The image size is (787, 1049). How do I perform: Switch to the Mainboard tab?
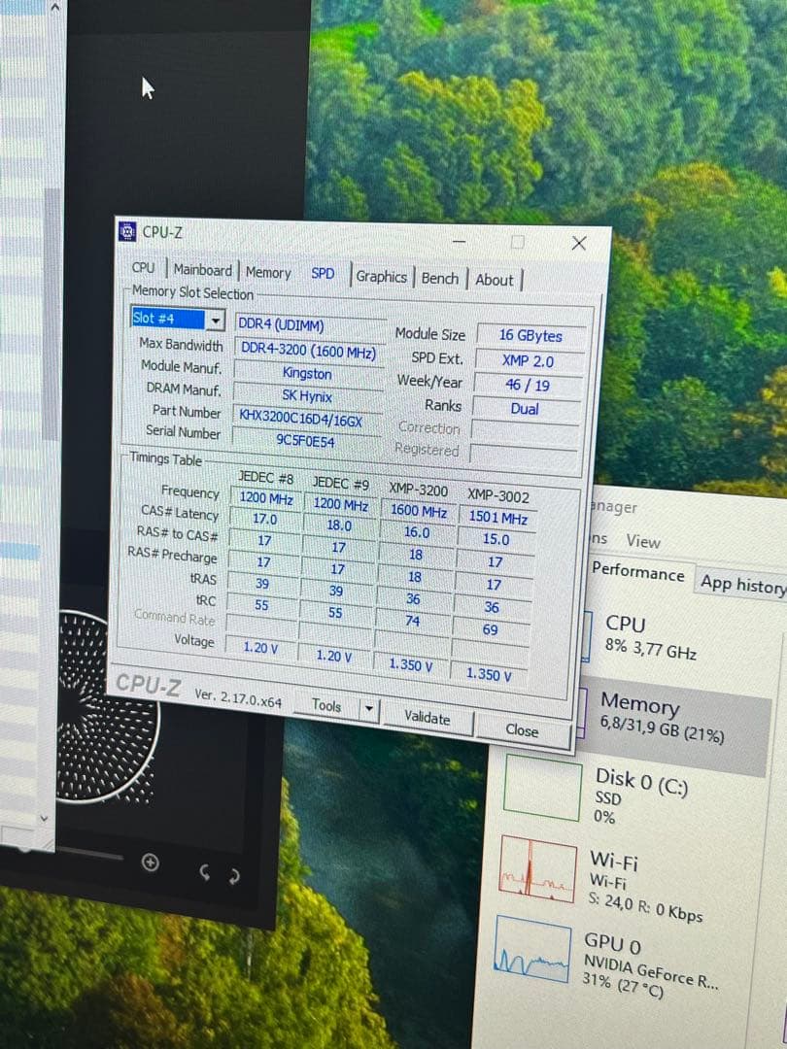click(x=201, y=270)
